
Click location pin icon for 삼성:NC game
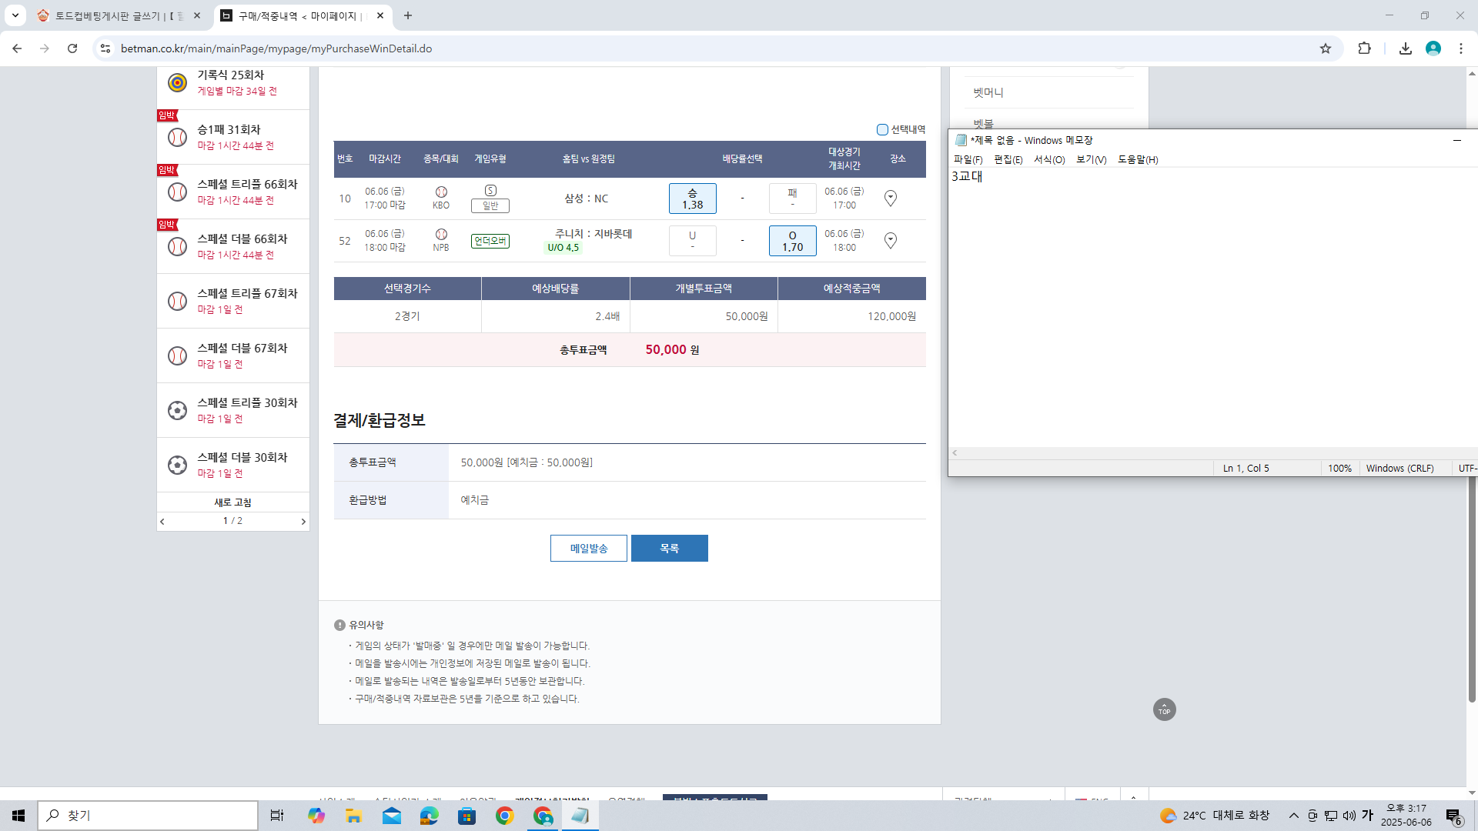[891, 199]
